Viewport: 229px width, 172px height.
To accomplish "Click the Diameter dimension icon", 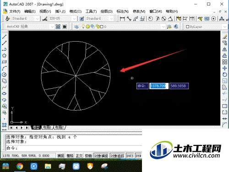I will 164,19.
